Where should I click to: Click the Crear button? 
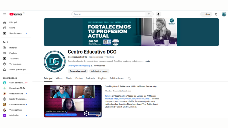click(206, 14)
